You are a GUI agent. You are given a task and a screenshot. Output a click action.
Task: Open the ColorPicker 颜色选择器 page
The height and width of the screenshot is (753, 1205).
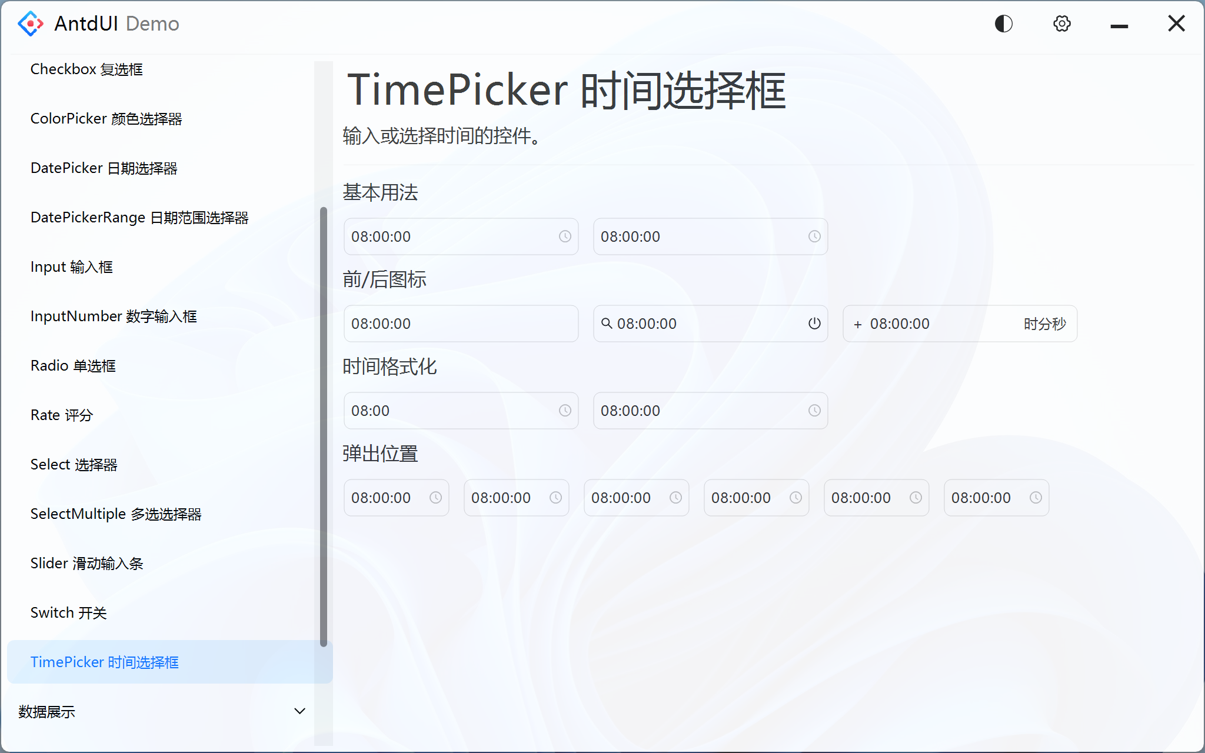coord(106,118)
